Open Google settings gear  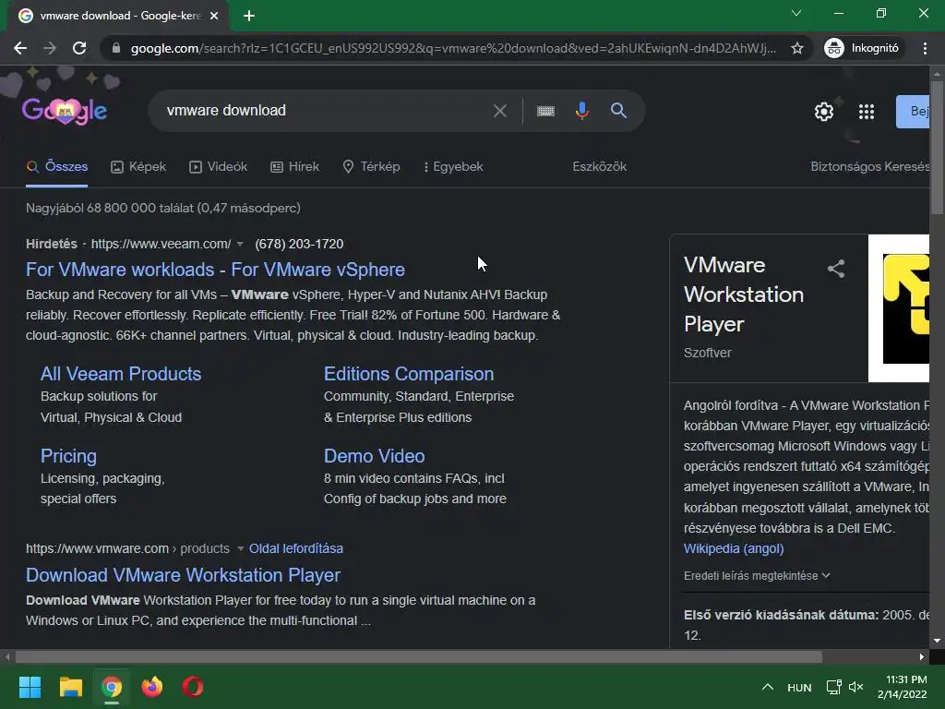click(x=824, y=112)
